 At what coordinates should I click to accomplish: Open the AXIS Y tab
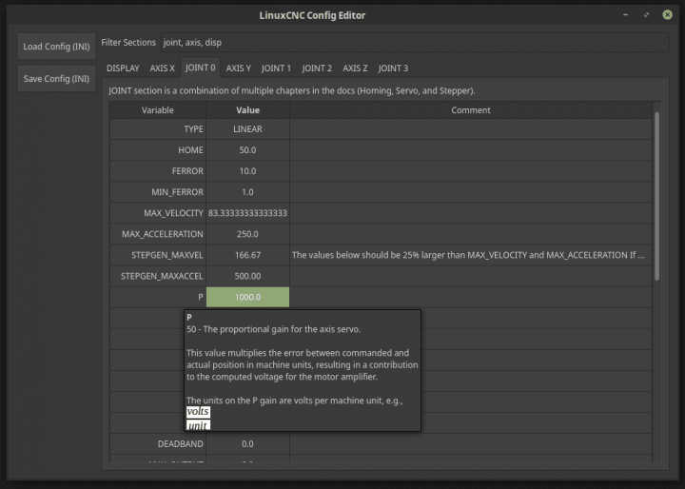pos(239,68)
